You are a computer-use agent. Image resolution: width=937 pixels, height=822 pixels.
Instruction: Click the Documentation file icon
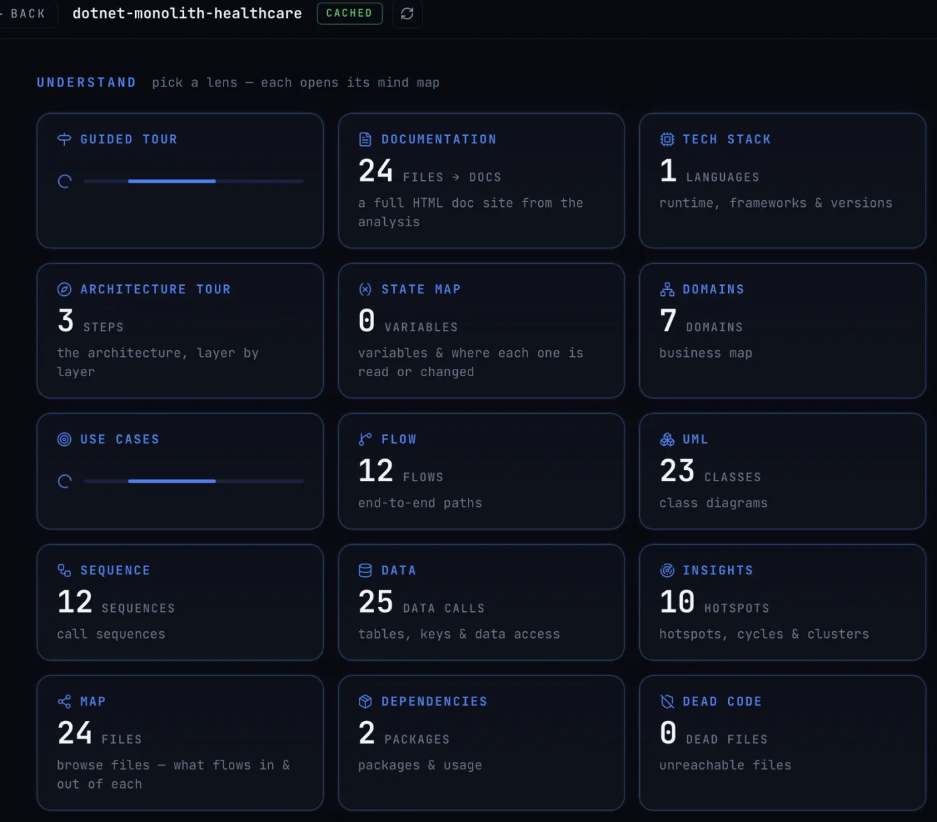pyautogui.click(x=365, y=139)
